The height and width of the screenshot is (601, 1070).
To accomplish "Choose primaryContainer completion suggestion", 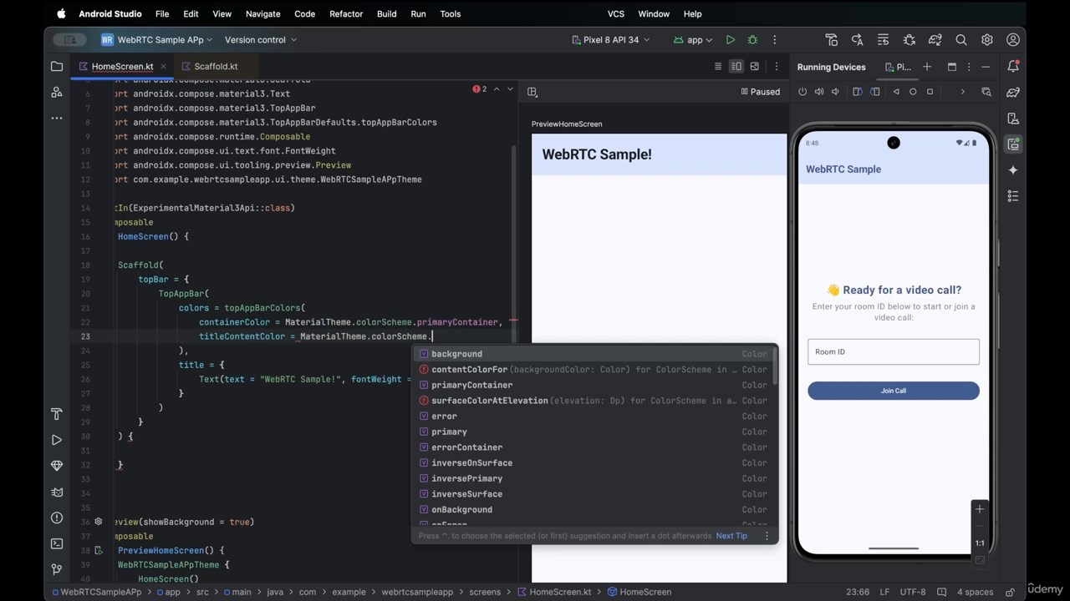I will point(595,385).
